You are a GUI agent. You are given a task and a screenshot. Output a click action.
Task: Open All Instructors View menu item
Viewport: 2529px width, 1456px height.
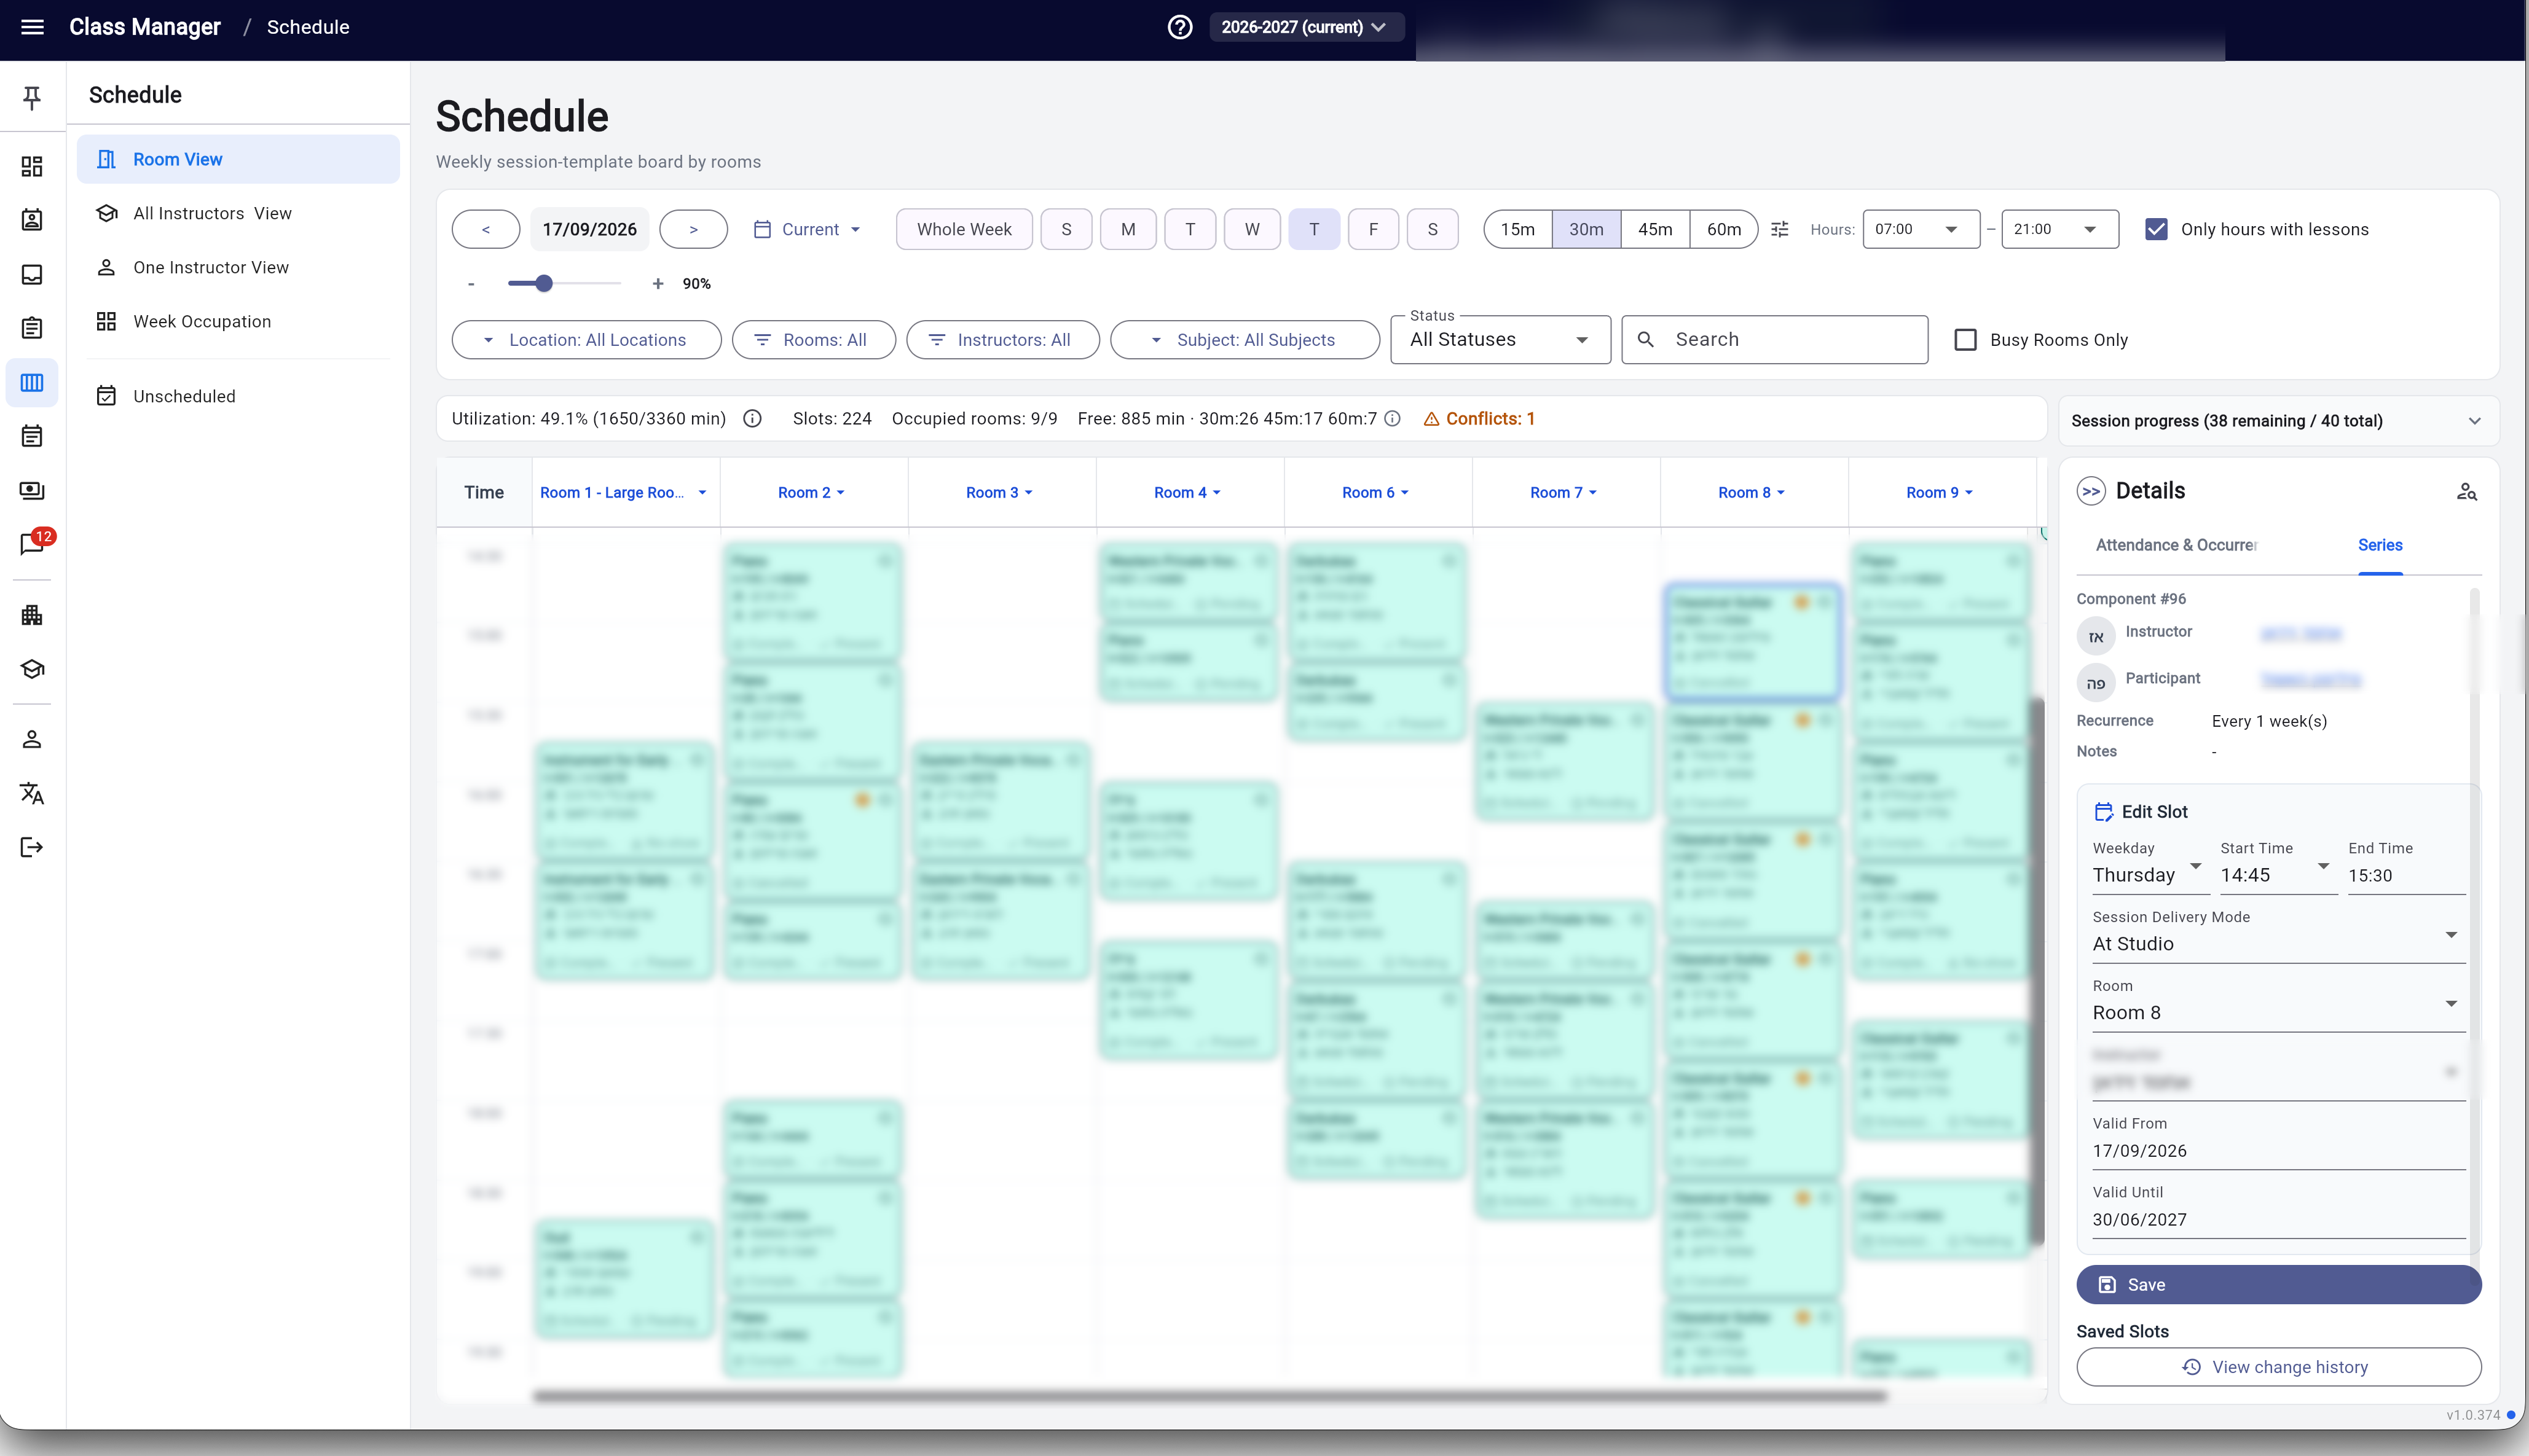(238, 213)
